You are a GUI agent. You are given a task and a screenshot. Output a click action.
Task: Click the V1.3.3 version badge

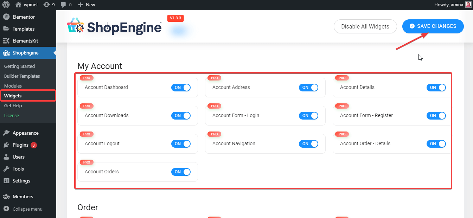[x=175, y=18]
